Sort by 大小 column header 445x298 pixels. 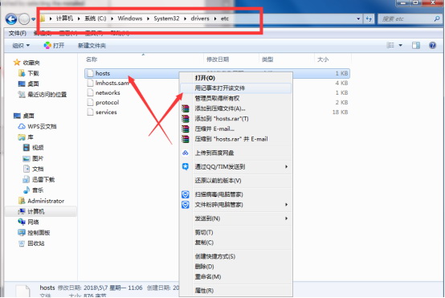[x=323, y=59]
